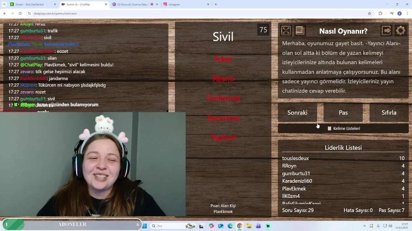Open Outlook from the taskbar
The height and width of the screenshot is (231, 412).
click(x=221, y=226)
